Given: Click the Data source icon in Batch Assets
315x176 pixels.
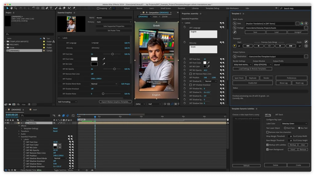Looking at the screenshot, I should pyautogui.click(x=235, y=23).
